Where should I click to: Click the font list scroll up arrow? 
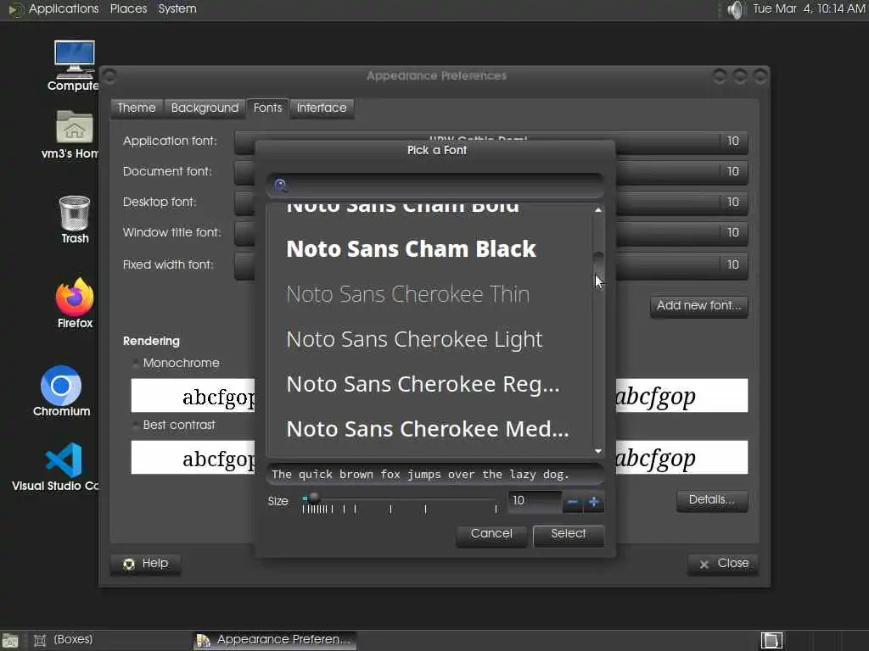click(598, 210)
